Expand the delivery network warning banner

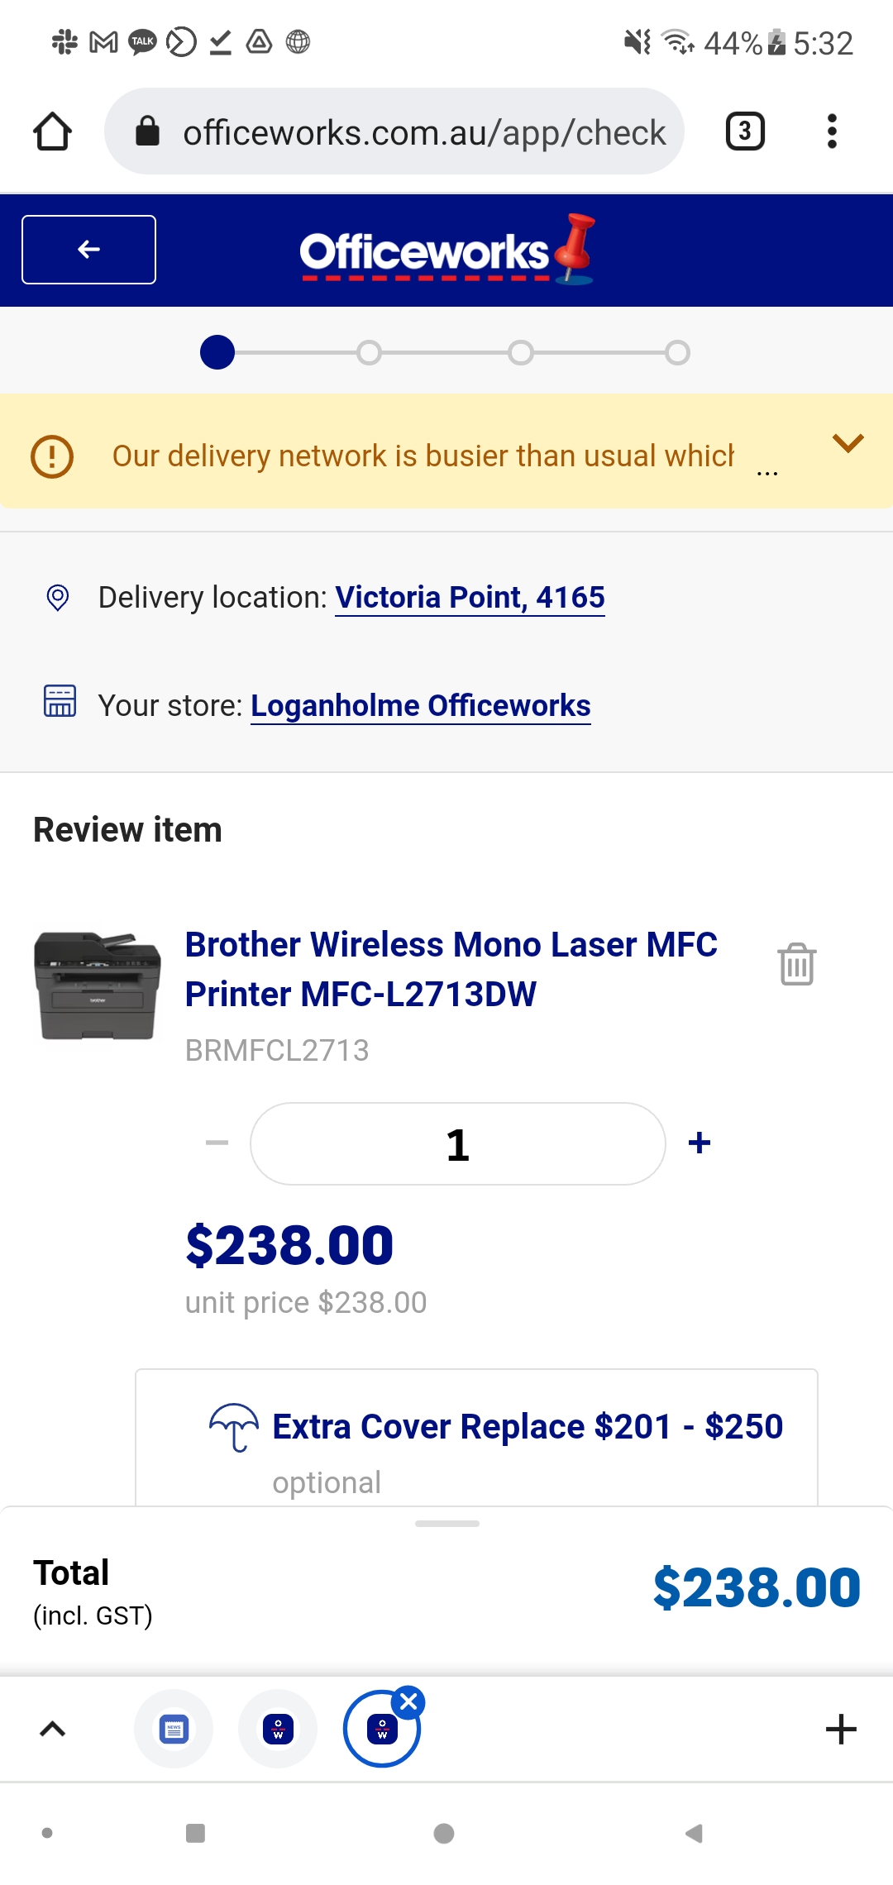tap(848, 443)
